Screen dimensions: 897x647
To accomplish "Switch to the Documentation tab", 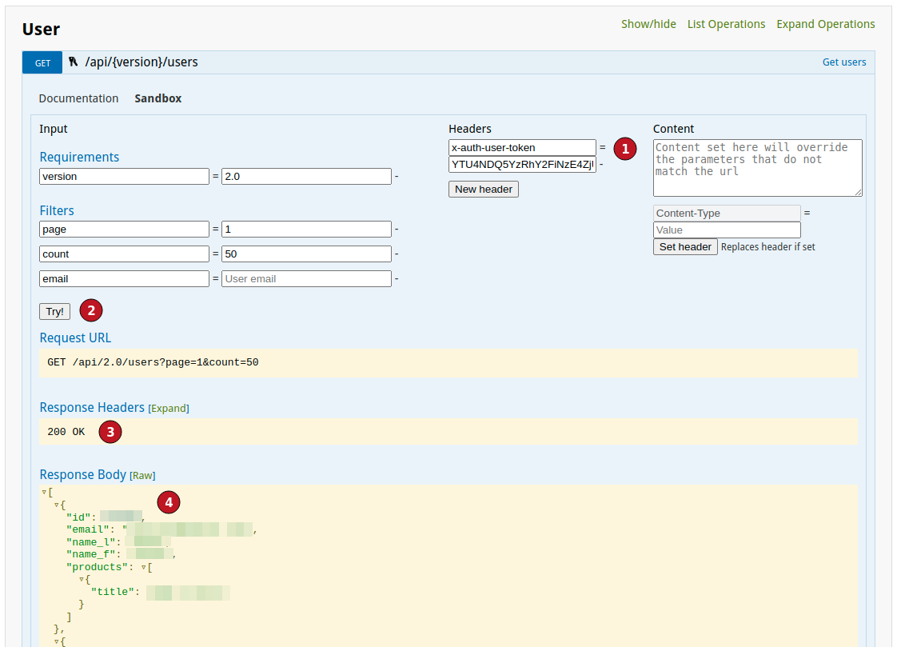I will point(78,98).
